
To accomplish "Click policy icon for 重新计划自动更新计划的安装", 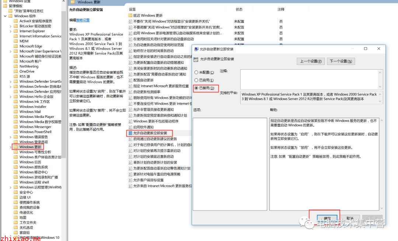I will [130, 163].
